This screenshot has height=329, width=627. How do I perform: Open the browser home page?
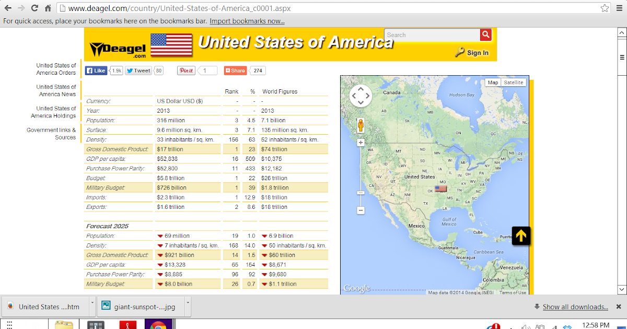pos(48,8)
